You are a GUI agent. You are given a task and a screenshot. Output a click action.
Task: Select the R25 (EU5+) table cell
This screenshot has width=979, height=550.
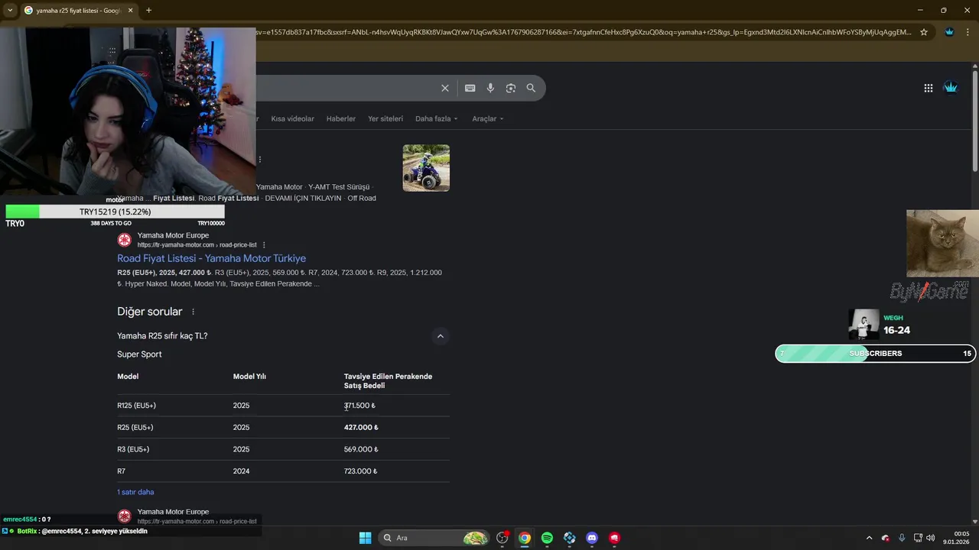[135, 428]
